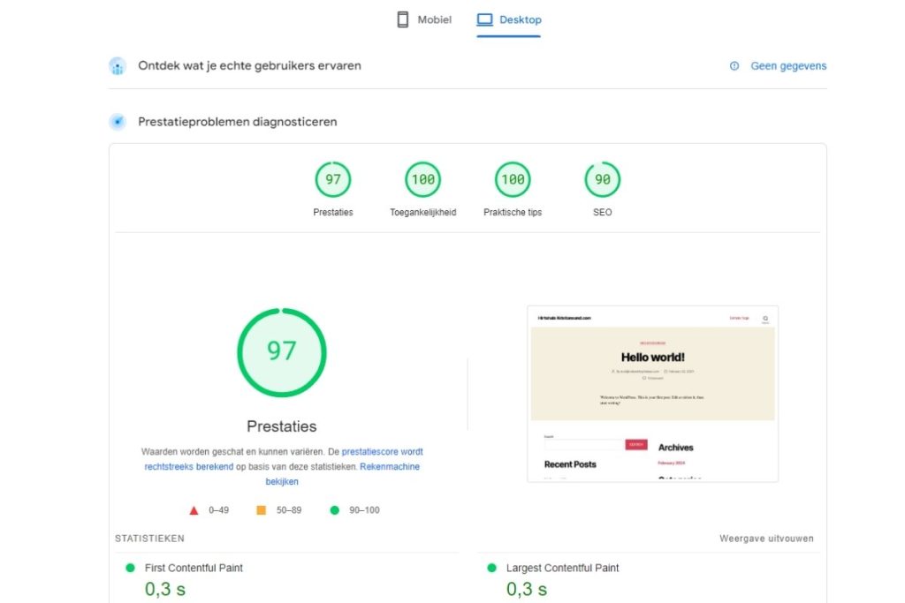Expand the view via 'Weergave uitvouwen'
The height and width of the screenshot is (603, 905).
[765, 538]
